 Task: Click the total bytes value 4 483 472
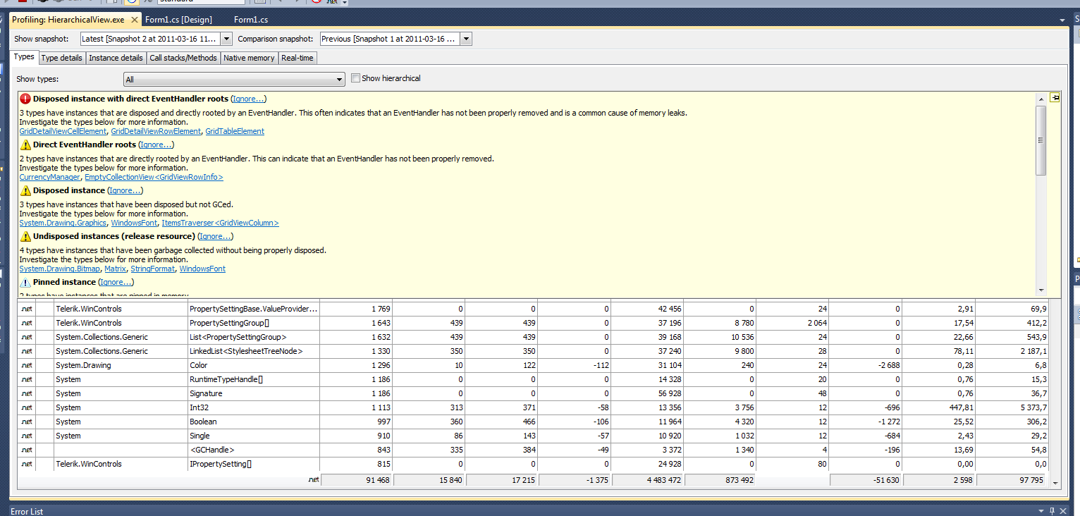(x=647, y=480)
